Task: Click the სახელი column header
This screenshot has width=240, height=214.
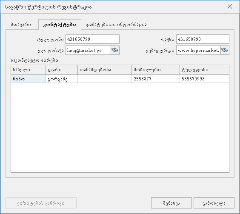Action: (29, 70)
